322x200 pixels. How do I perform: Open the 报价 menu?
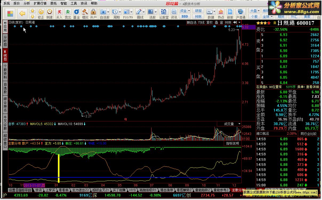click(17, 3)
